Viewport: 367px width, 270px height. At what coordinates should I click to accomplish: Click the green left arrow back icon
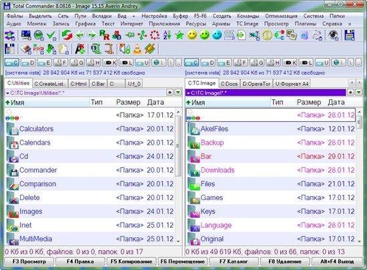point(80,35)
